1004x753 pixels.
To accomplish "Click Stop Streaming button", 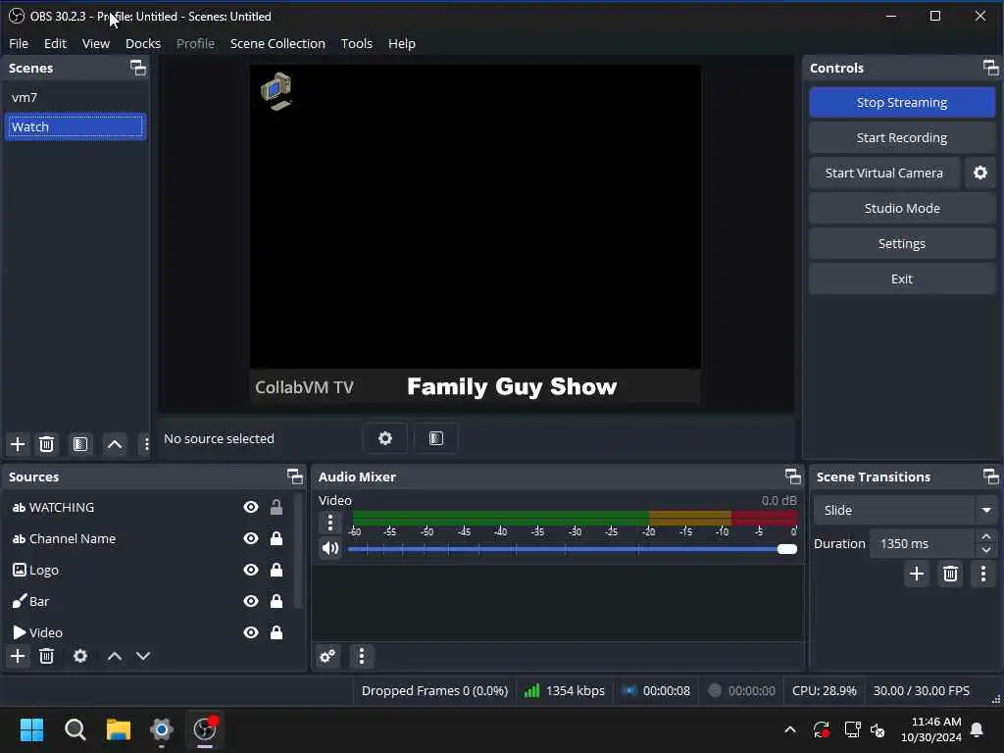I will [x=902, y=102].
